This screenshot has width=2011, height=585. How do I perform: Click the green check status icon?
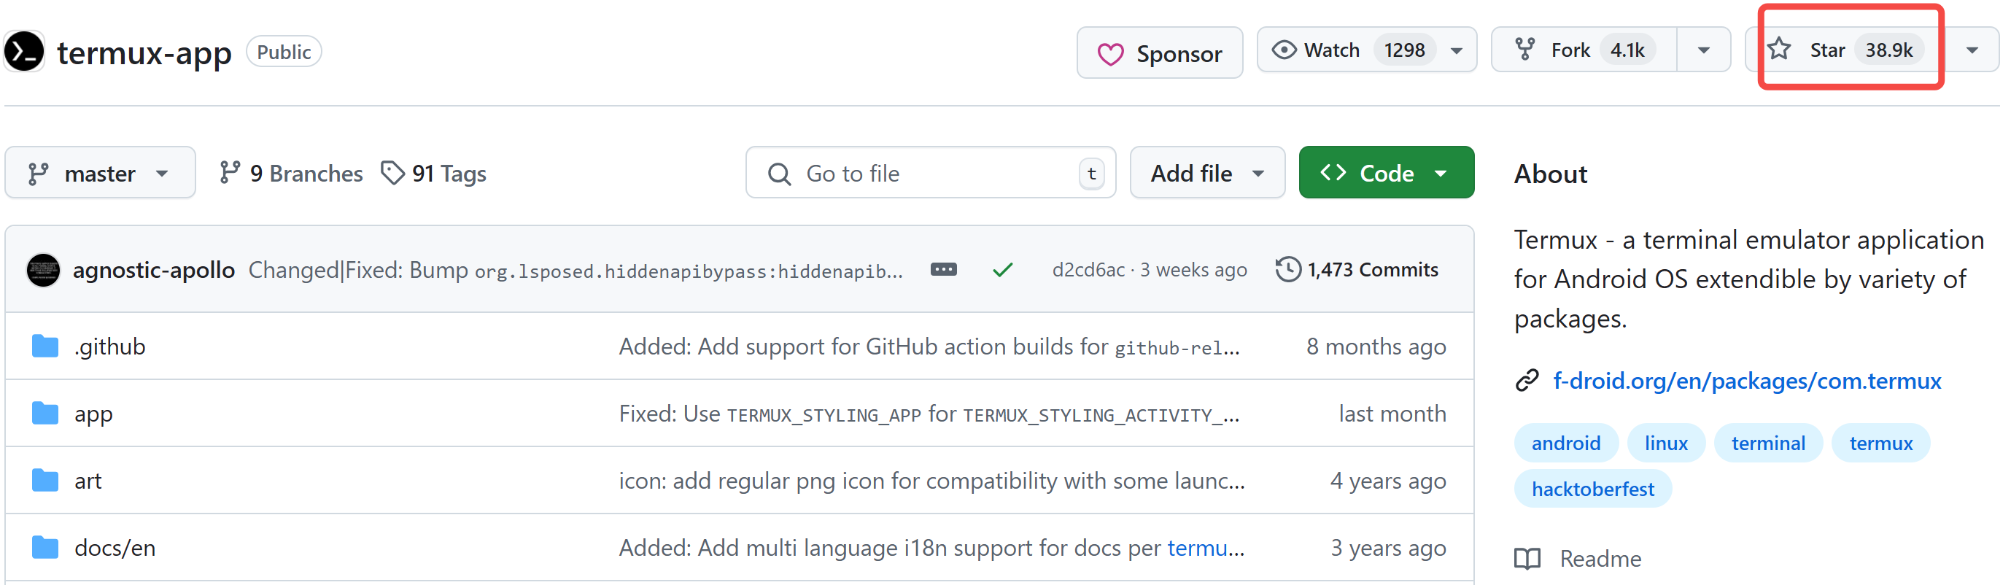tap(1002, 270)
